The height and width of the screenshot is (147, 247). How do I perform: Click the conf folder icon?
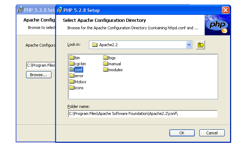click(x=72, y=70)
